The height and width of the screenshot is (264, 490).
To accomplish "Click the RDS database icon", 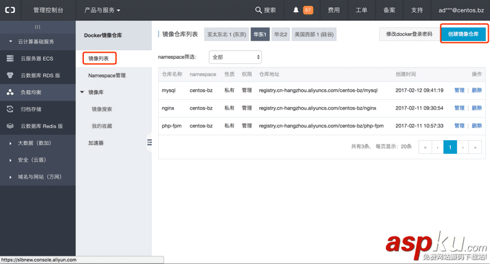I will tap(10, 75).
